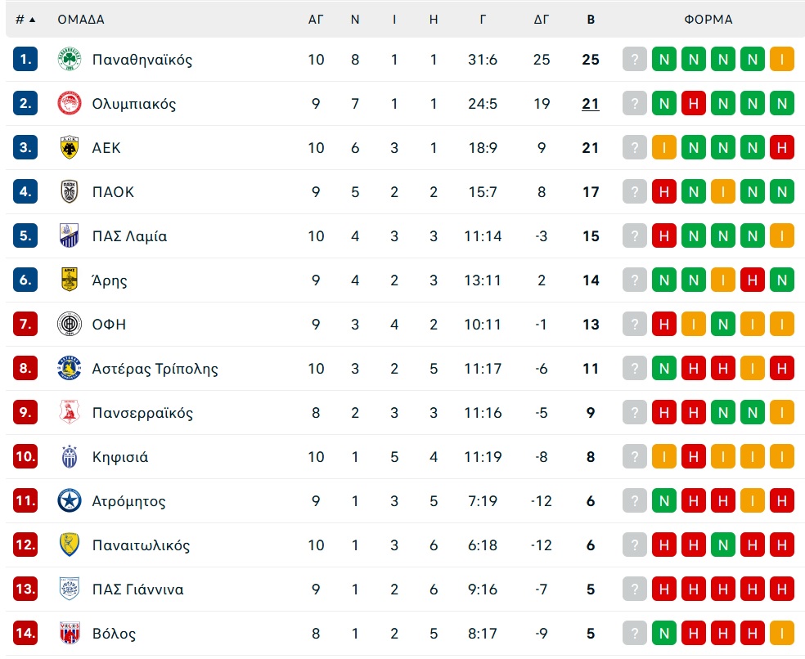Open the Κηφισιά team name link
805x659 pixels.
click(120, 457)
